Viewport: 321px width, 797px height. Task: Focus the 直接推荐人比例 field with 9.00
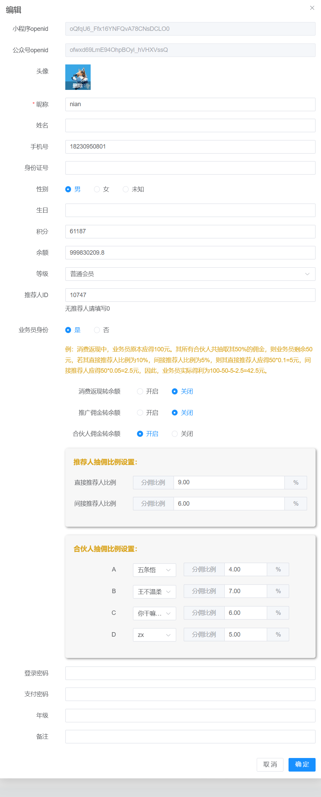[229, 482]
